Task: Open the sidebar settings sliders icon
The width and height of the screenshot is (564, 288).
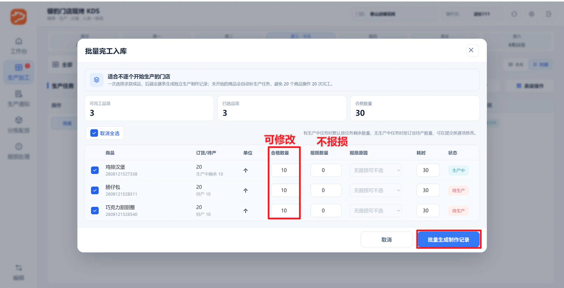Action: click(19, 268)
